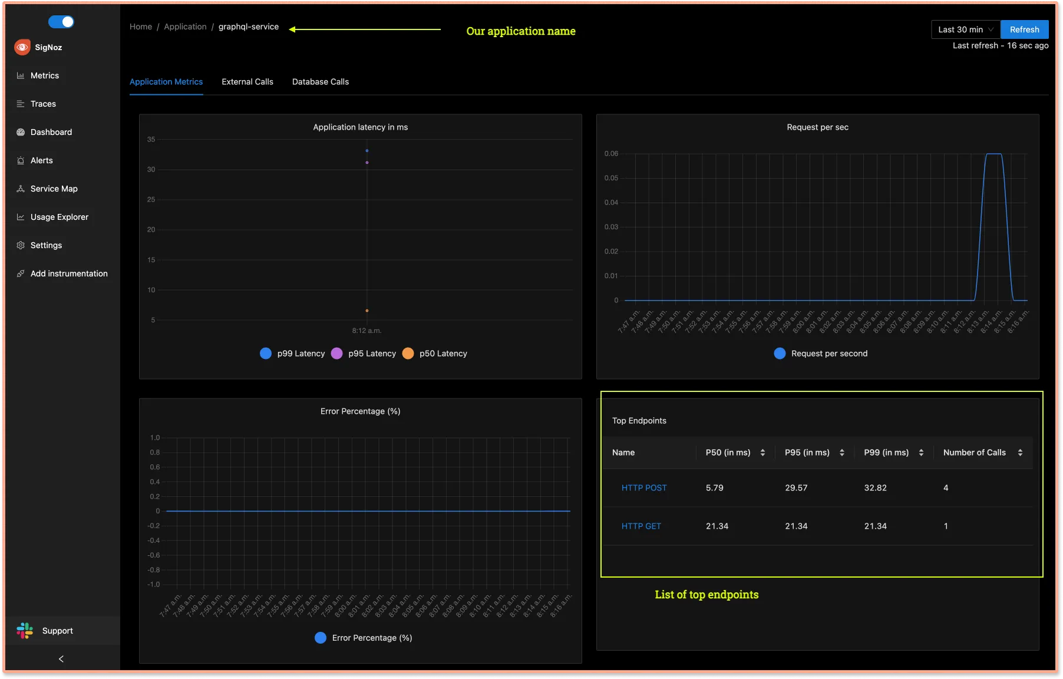
Task: Click the HTTP POST call count 4
Action: tap(946, 488)
